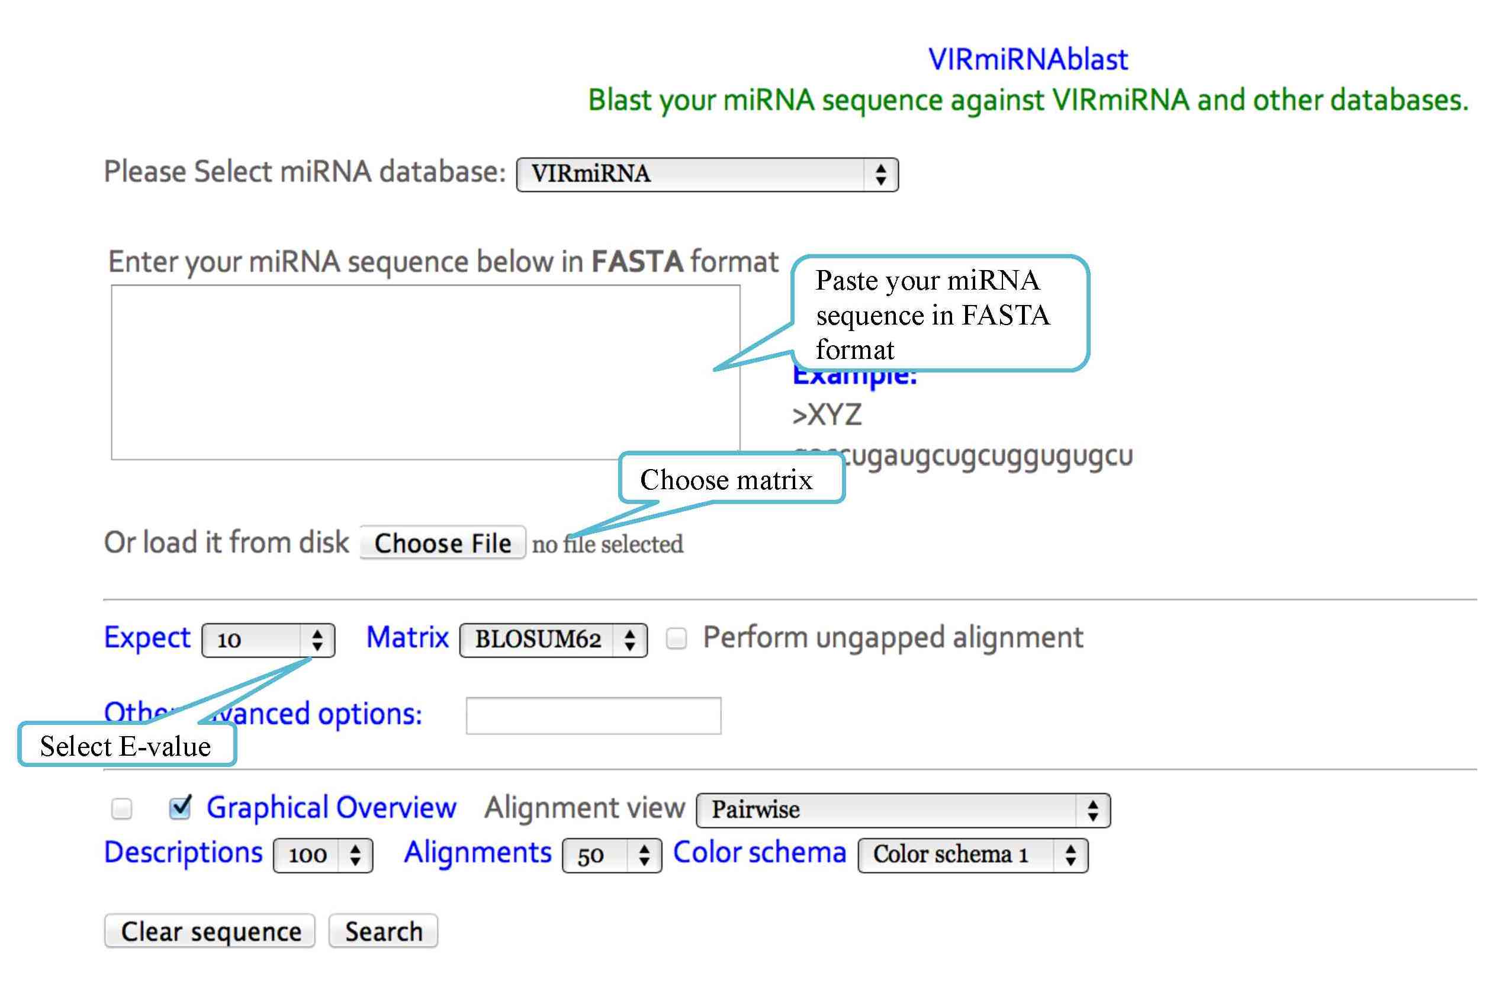This screenshot has height=992, width=1498.
Task: Uncheck the Graphical Overview checkbox
Action: [180, 808]
